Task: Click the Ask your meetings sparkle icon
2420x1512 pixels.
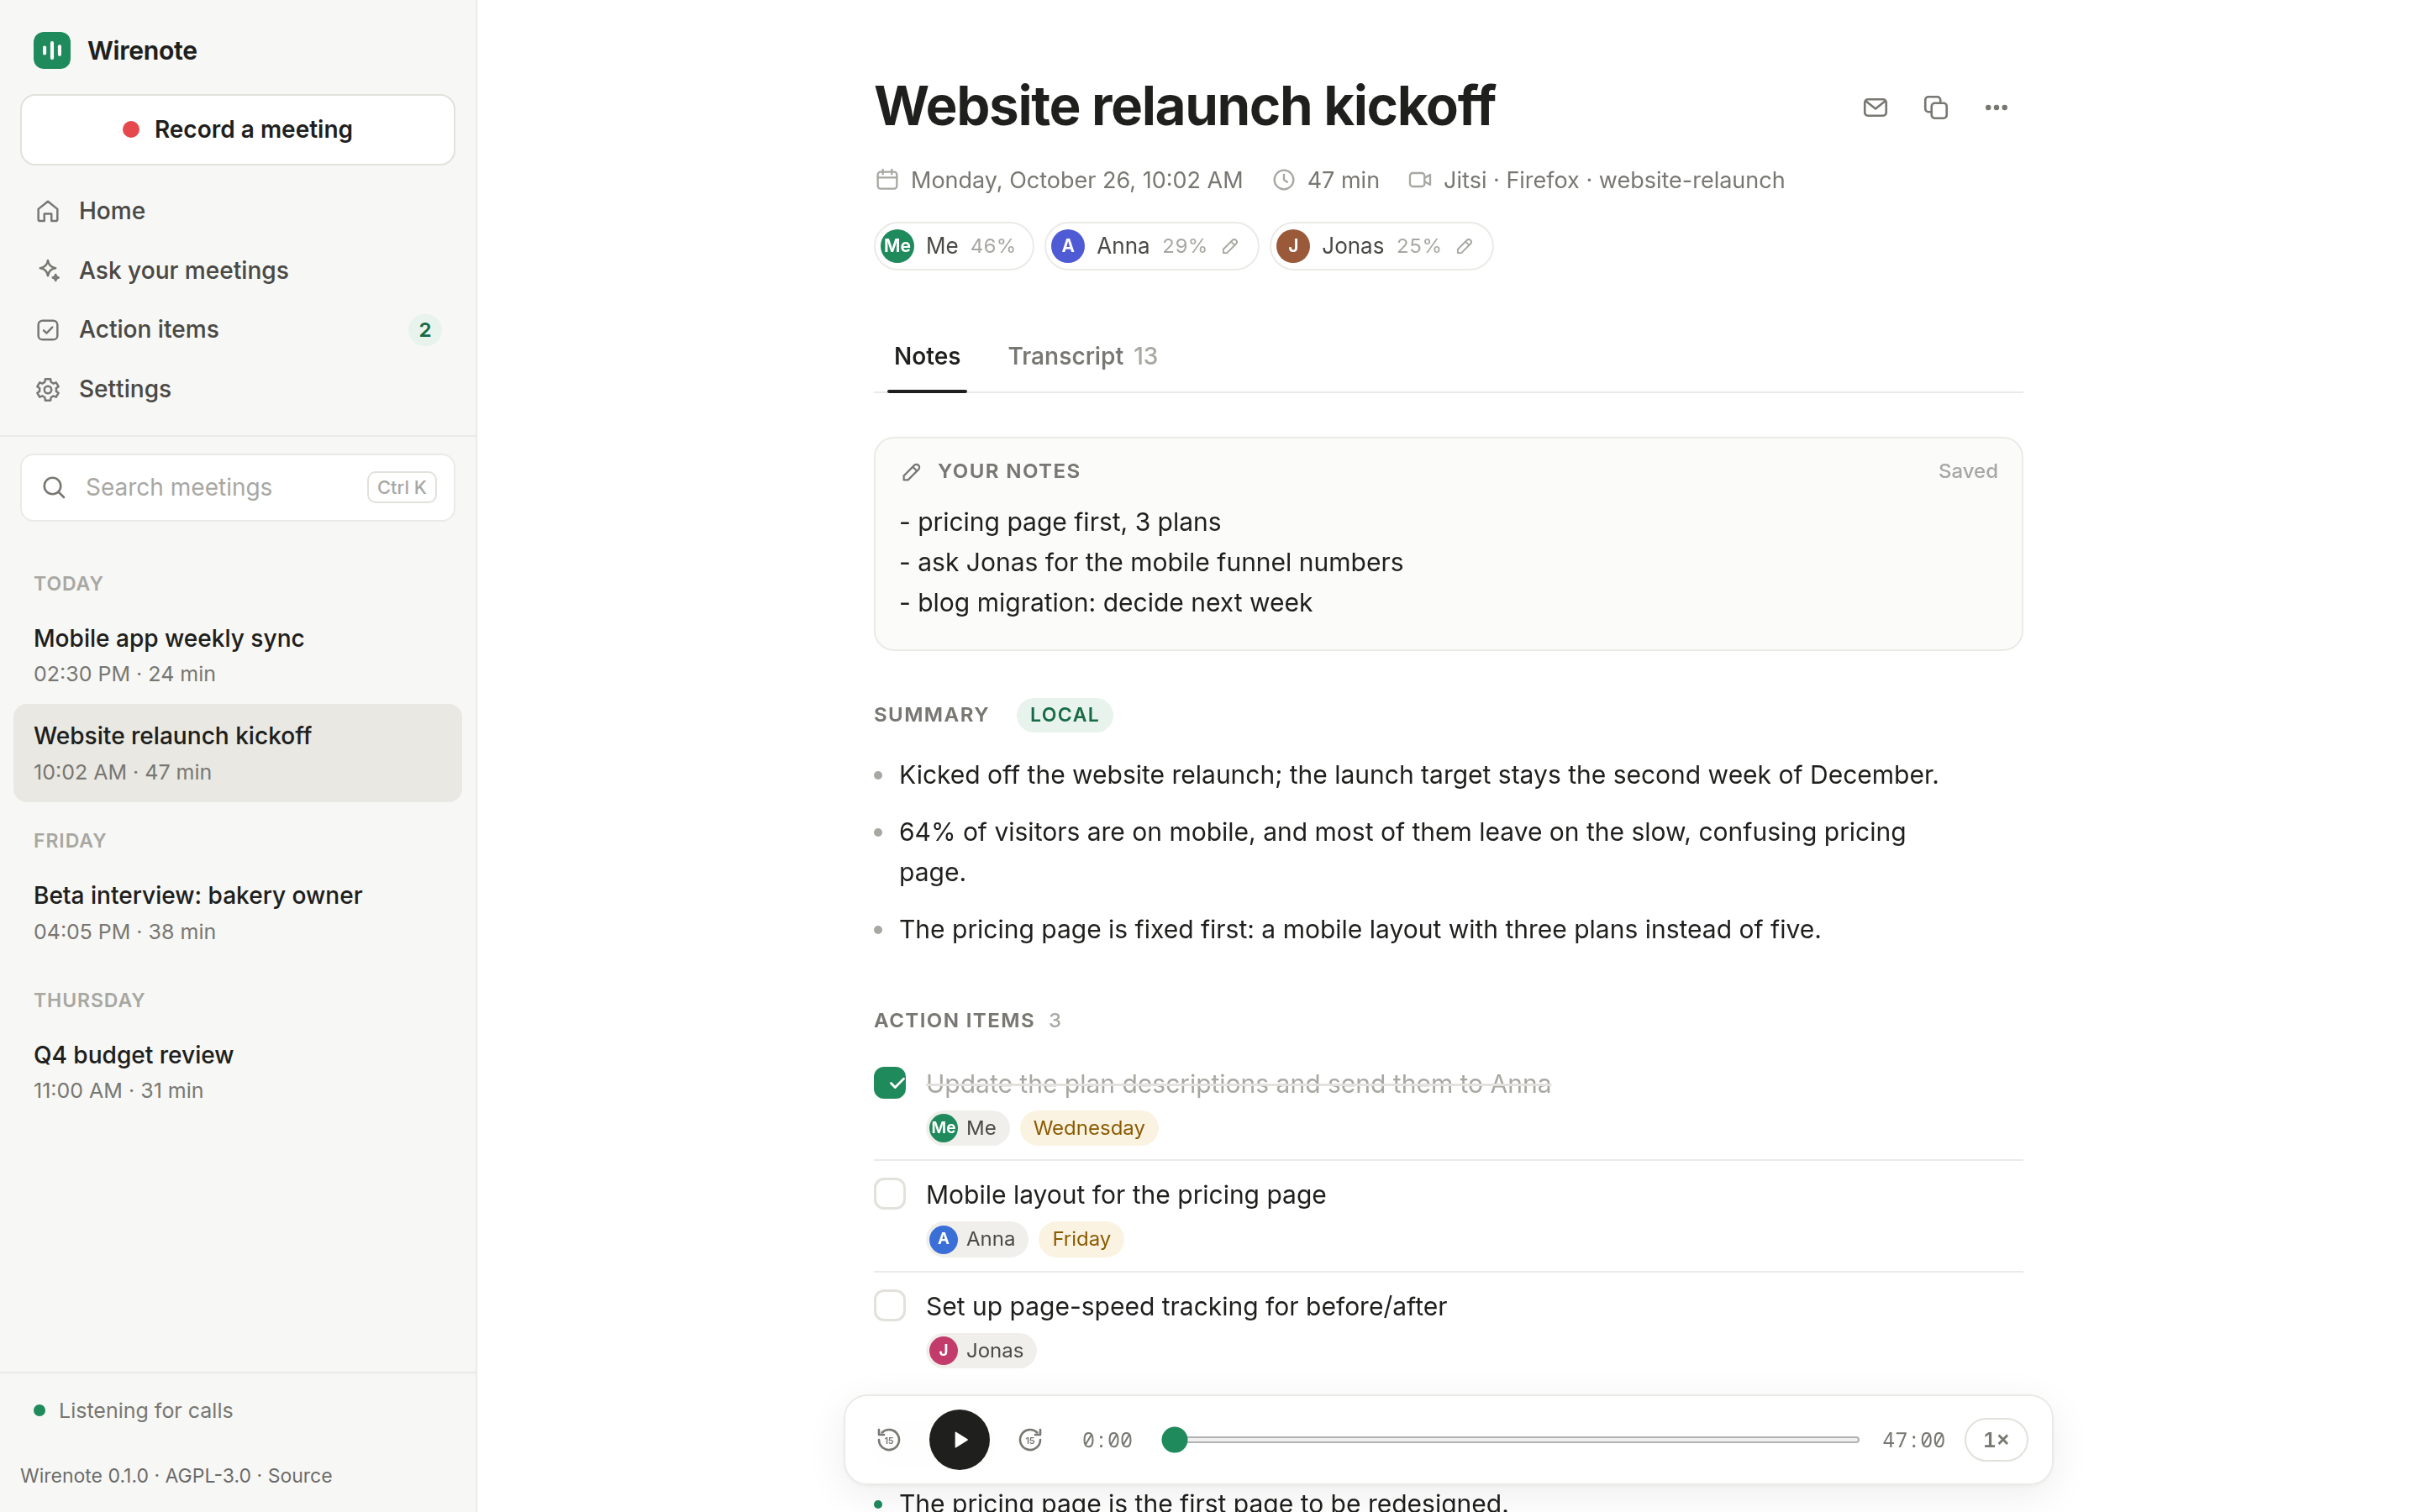Action: (x=48, y=270)
